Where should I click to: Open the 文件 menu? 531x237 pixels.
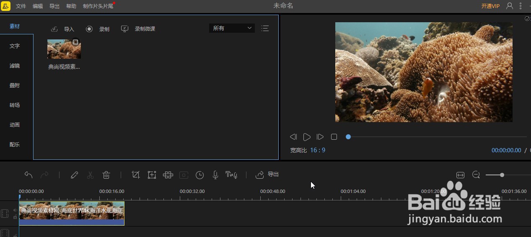click(x=21, y=6)
